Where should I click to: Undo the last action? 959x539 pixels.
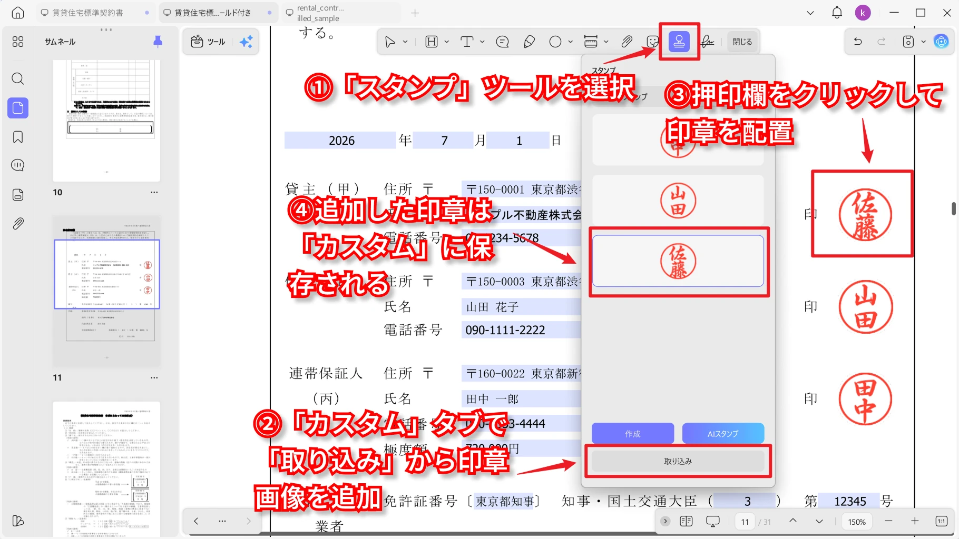coord(858,42)
